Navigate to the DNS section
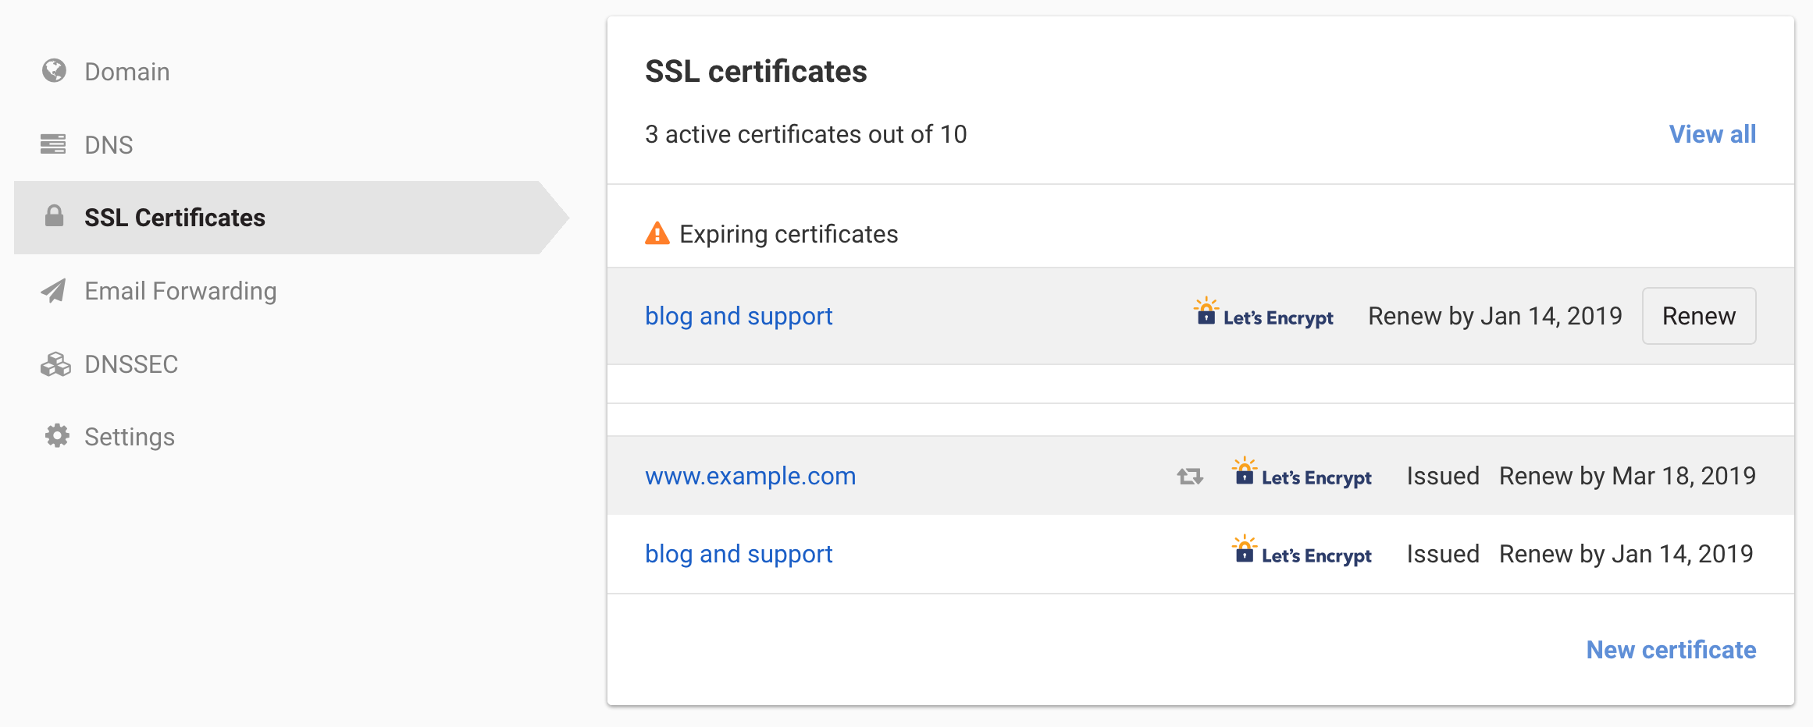1813x727 pixels. pyautogui.click(x=109, y=144)
